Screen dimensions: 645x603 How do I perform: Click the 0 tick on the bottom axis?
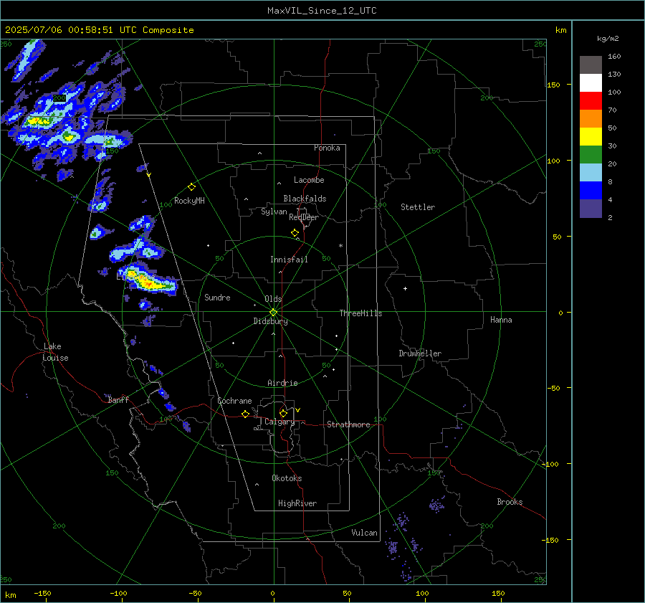pos(272,593)
